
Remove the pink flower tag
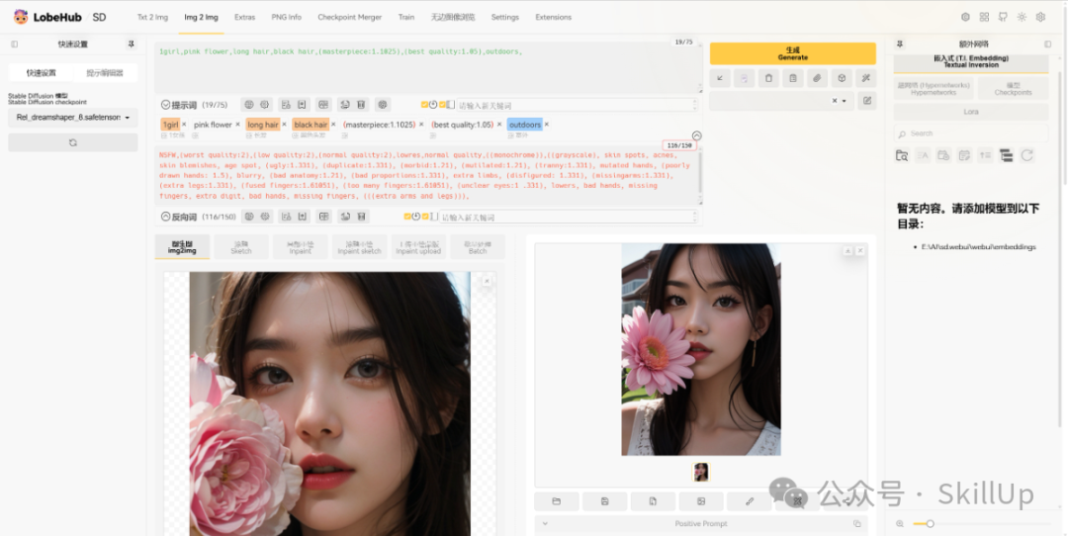tap(237, 125)
